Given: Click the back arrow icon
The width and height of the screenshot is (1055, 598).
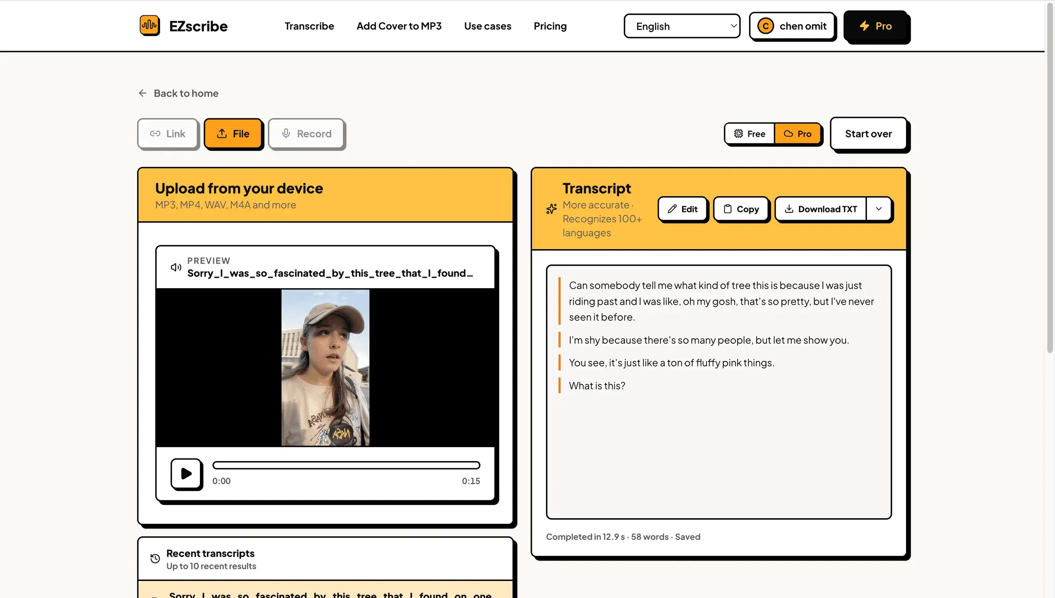Looking at the screenshot, I should [x=143, y=93].
